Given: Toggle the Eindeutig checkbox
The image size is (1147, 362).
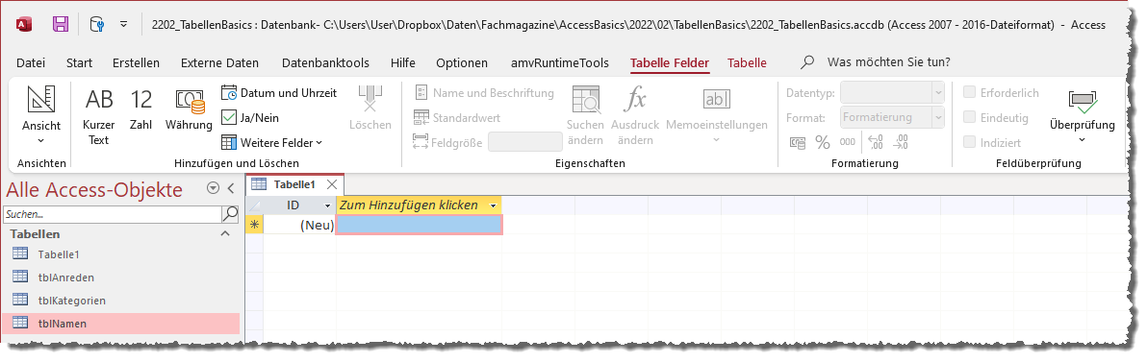Looking at the screenshot, I should 970,117.
